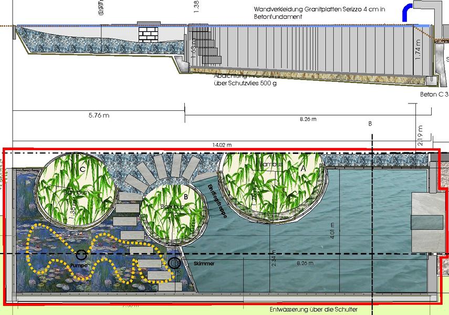Select the bamboo planter circle marked C
The image size is (449, 315).
77,191
